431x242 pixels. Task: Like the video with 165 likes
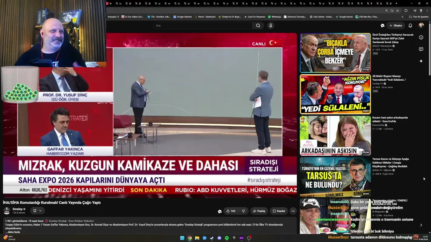tap(231, 211)
